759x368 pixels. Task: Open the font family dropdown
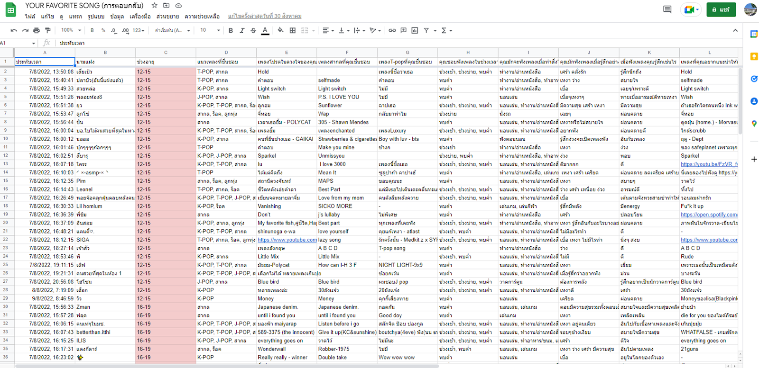[172, 30]
